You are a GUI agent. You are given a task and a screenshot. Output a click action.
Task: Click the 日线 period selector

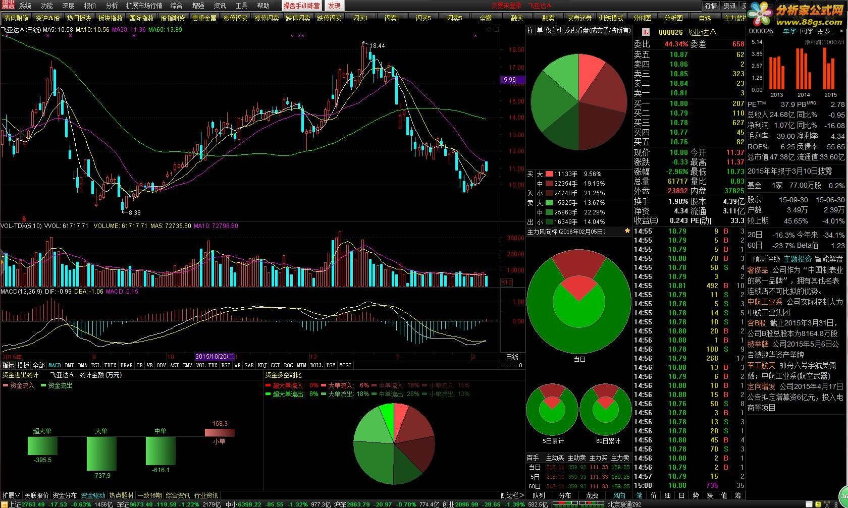click(x=512, y=357)
